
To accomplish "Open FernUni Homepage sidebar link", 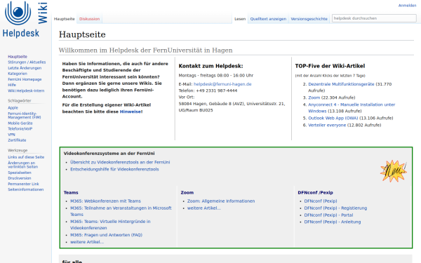I will 25,79.
